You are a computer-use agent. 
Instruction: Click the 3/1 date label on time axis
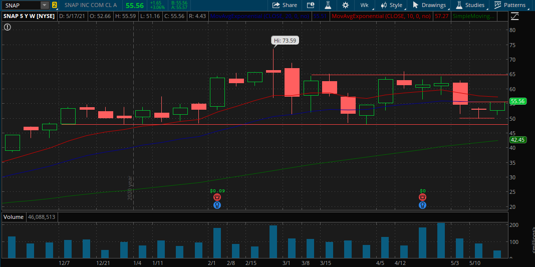[287, 263]
